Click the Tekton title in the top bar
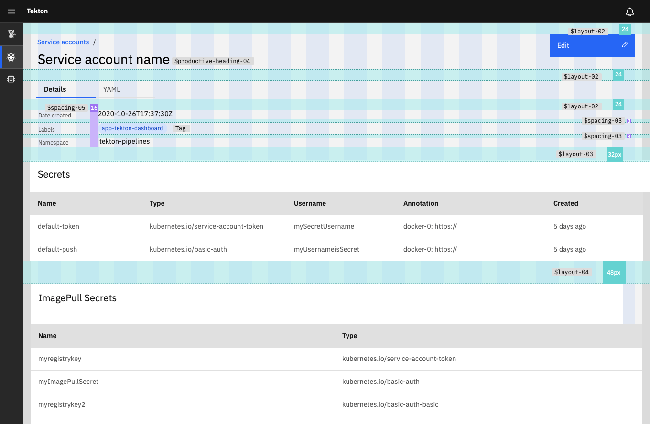The height and width of the screenshot is (424, 650). pyautogui.click(x=37, y=11)
